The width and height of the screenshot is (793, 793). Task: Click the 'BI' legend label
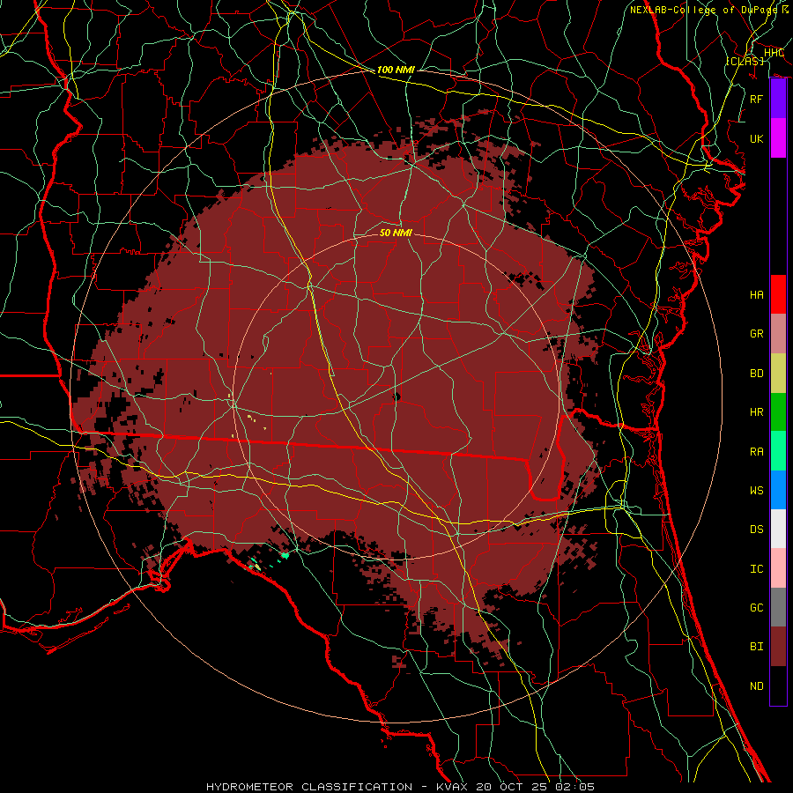[757, 647]
